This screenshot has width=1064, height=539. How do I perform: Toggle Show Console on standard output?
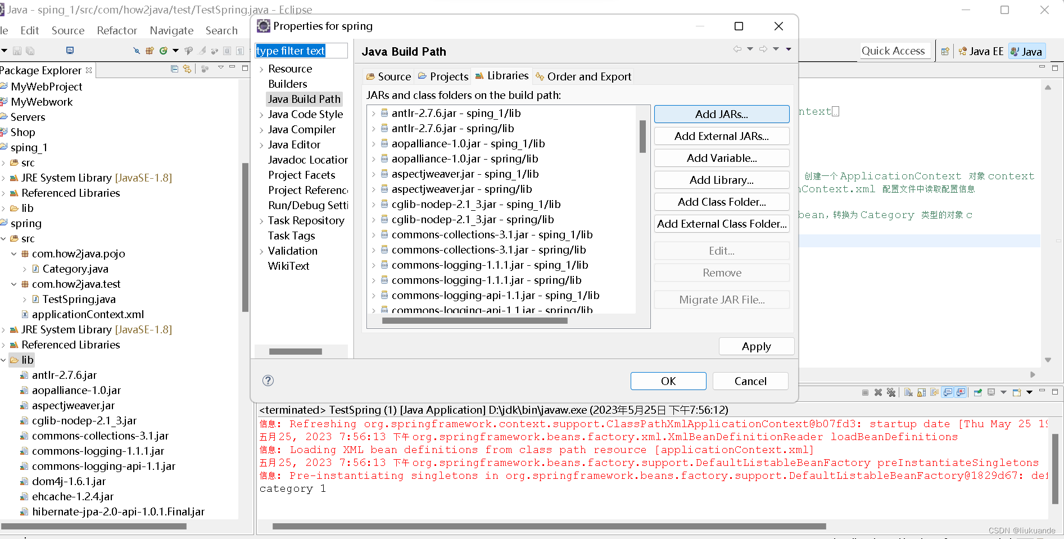coord(948,392)
